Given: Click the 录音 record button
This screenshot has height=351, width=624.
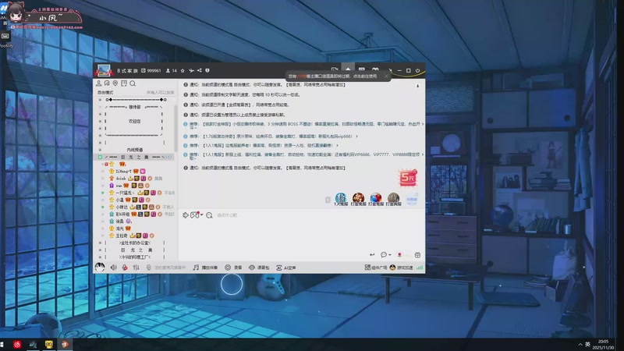Looking at the screenshot, I should [233, 268].
